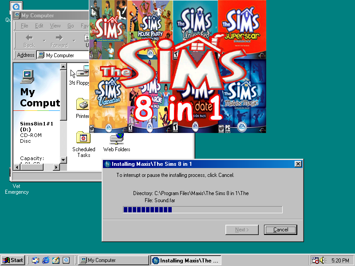This screenshot has width=355, height=266.
Task: Click the Back toolbar button in My Computer
Action: [x=29, y=41]
